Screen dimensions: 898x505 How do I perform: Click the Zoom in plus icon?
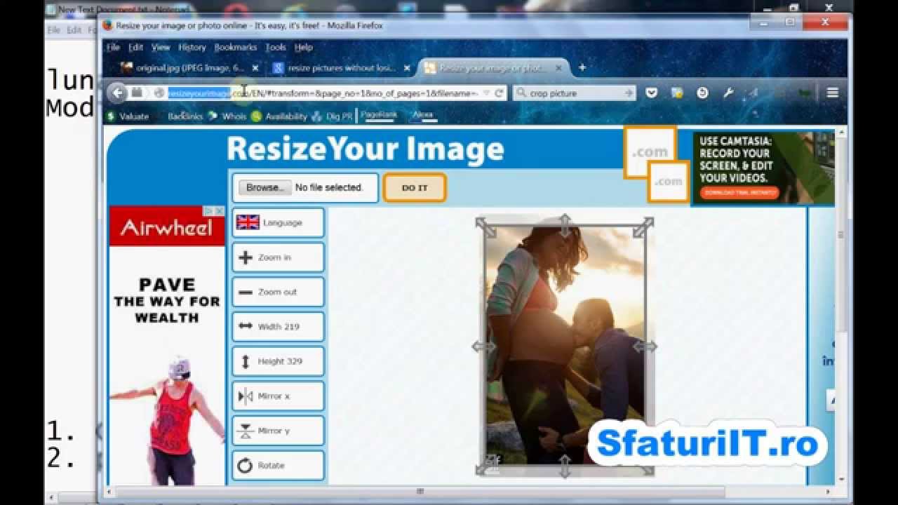pyautogui.click(x=246, y=257)
